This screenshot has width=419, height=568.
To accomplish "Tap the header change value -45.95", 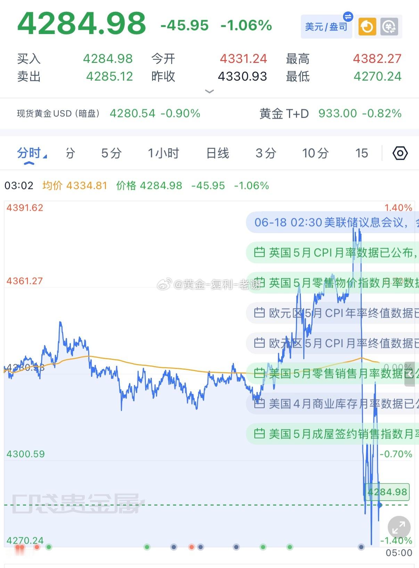I will (184, 25).
